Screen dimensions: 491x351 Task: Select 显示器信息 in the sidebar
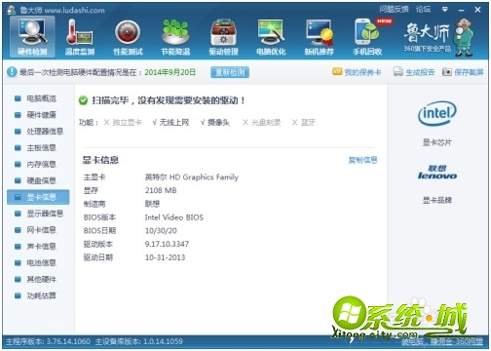[x=39, y=214]
